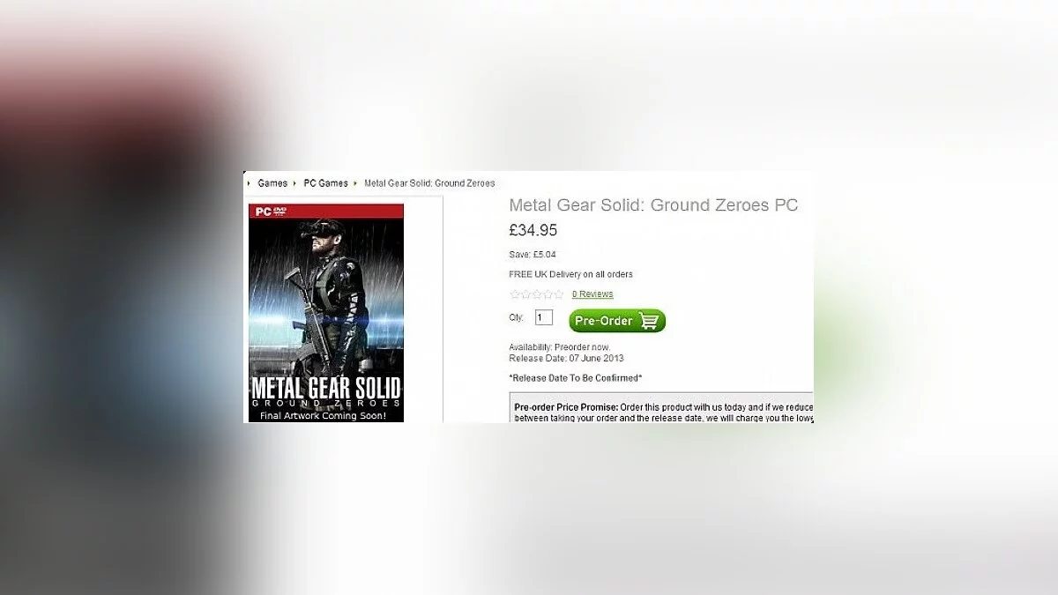
Task: Rate one star using the first star
Action: [515, 294]
